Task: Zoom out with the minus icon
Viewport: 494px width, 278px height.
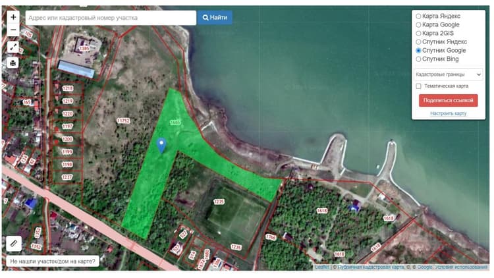Action: (13, 30)
